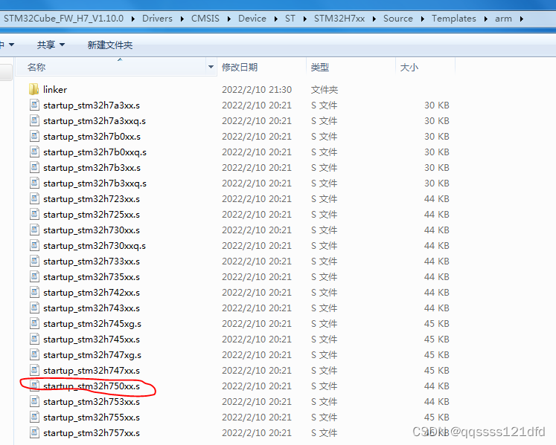Select the startup_stm32h755xx.s file icon
Image resolution: width=556 pixels, height=445 pixels.
click(x=34, y=417)
